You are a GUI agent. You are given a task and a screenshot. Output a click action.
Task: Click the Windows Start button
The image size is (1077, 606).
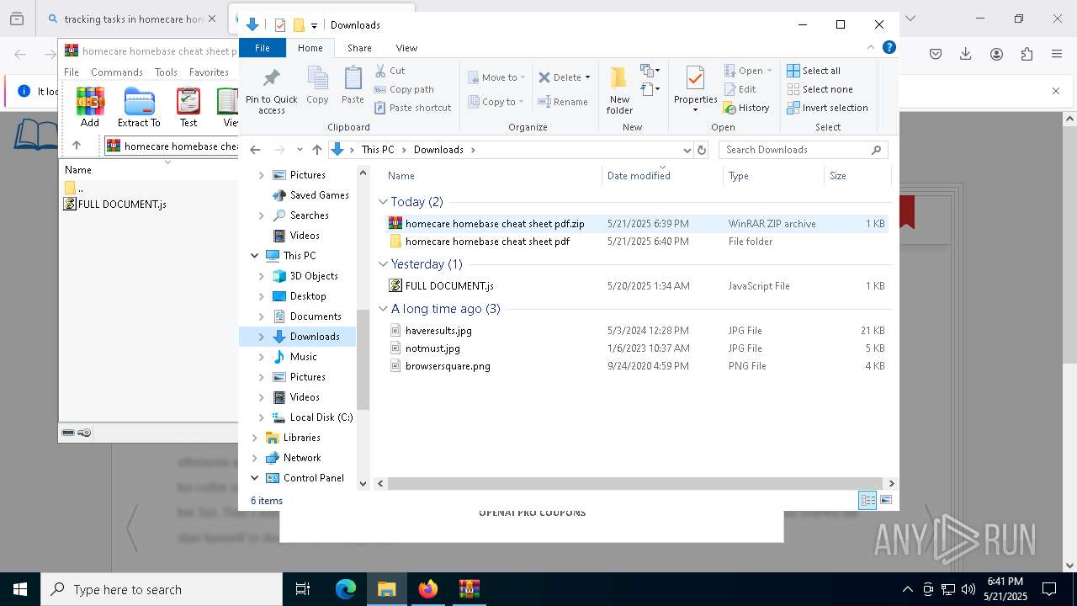coord(19,589)
